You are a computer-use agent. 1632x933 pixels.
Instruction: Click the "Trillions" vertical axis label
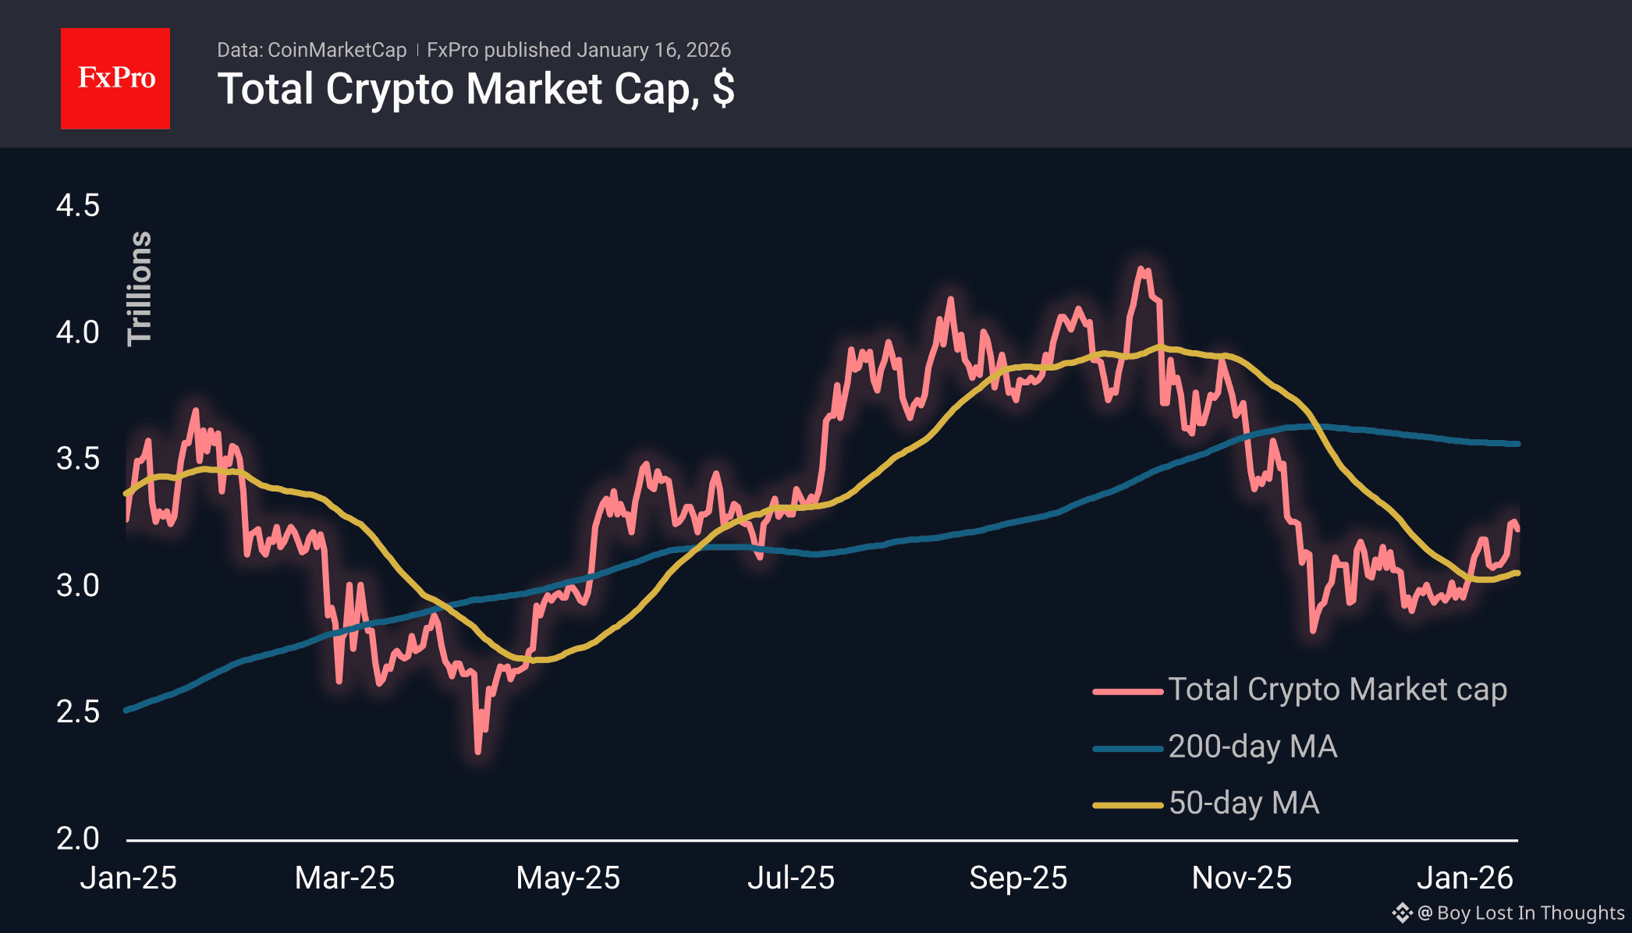[140, 289]
